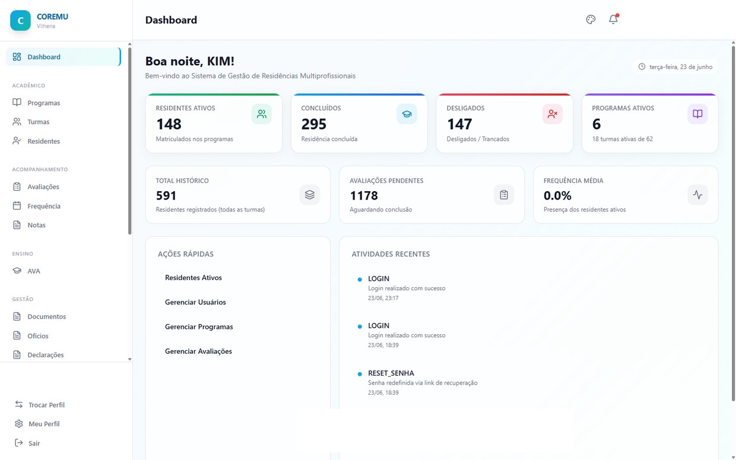Click the Residentes Ativos users icon
This screenshot has height=460, width=736.
(262, 114)
